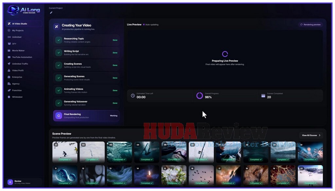Viewport: 335px width, 191px height.
Task: Open scene 18 sleeping animal thumbnail
Action: click(256, 176)
